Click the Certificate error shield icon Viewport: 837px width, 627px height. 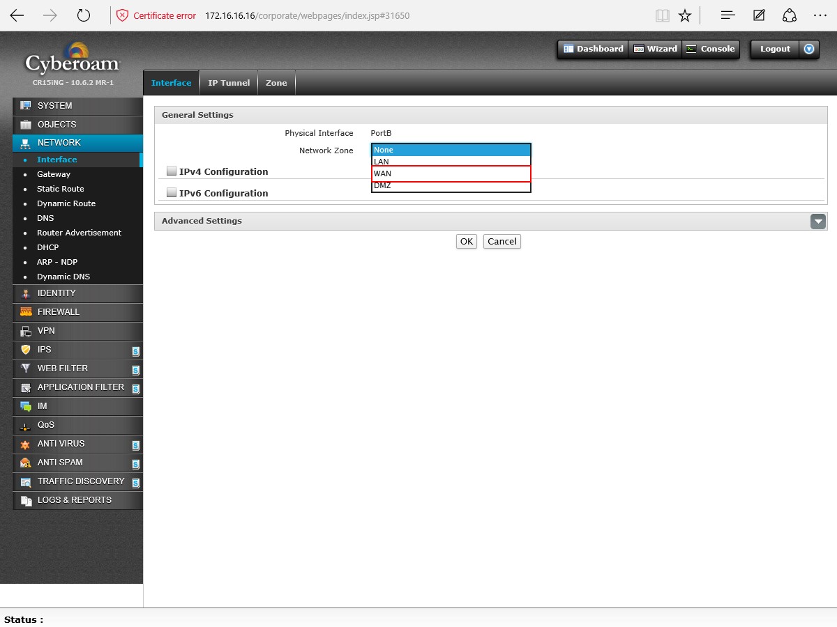click(123, 15)
